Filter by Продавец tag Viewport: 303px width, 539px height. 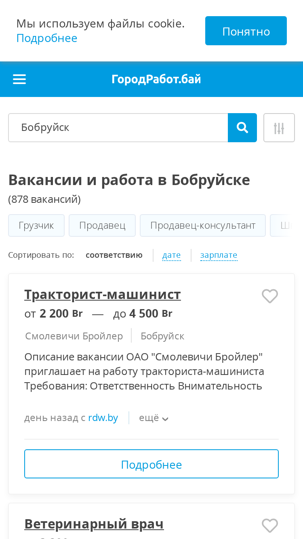[102, 225]
